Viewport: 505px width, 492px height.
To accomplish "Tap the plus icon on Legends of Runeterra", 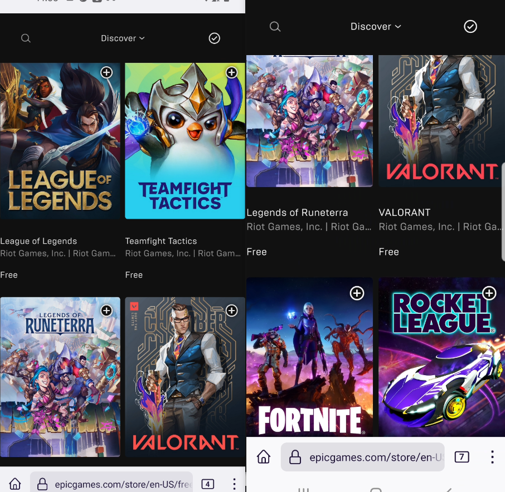I will (x=106, y=311).
